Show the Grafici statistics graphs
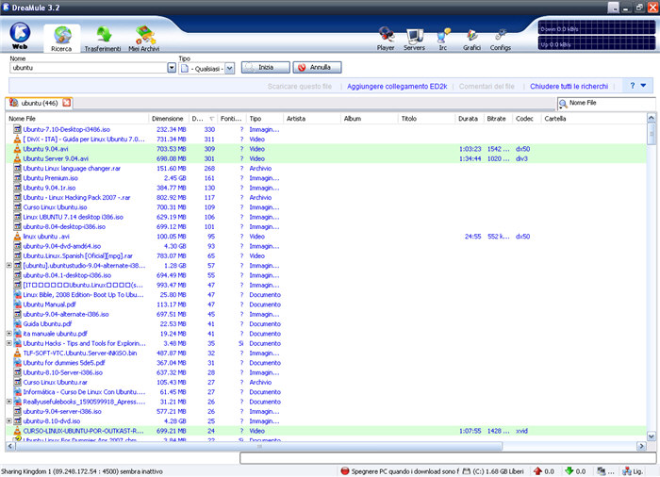 pyautogui.click(x=471, y=39)
